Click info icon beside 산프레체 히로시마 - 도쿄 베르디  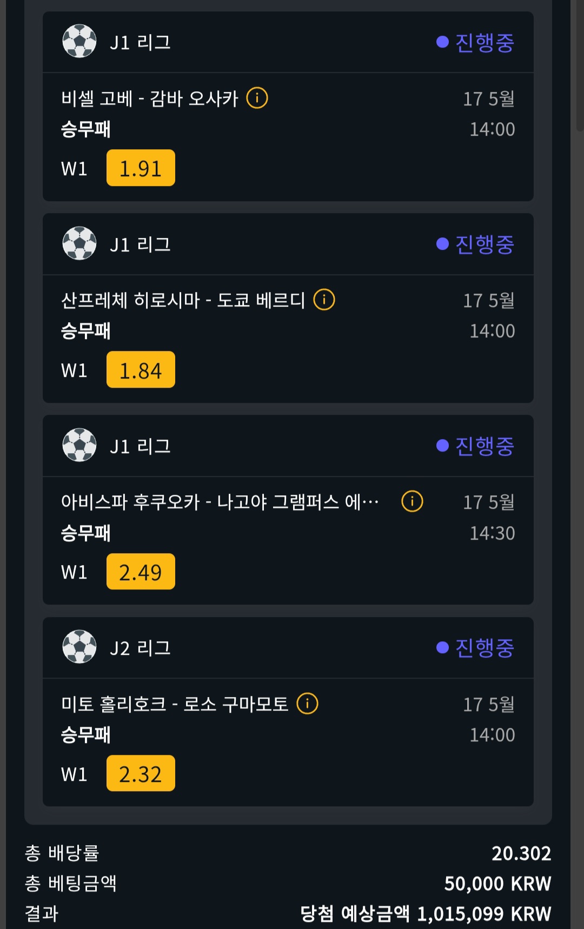tap(324, 300)
